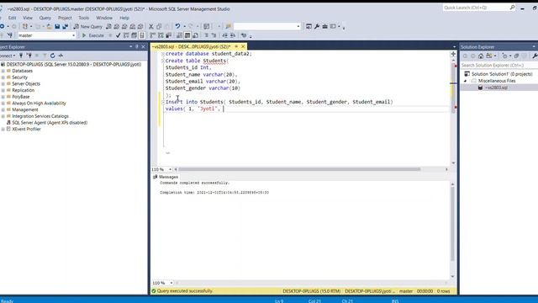Open the Tools menu
538x303 pixels.
coord(84,18)
